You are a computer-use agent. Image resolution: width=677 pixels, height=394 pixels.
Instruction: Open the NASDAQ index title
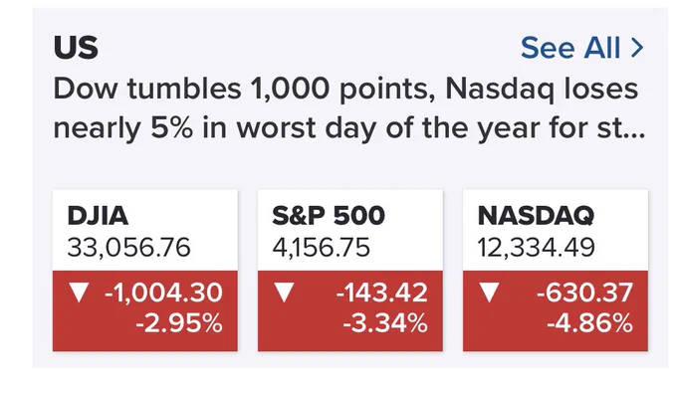(x=536, y=216)
